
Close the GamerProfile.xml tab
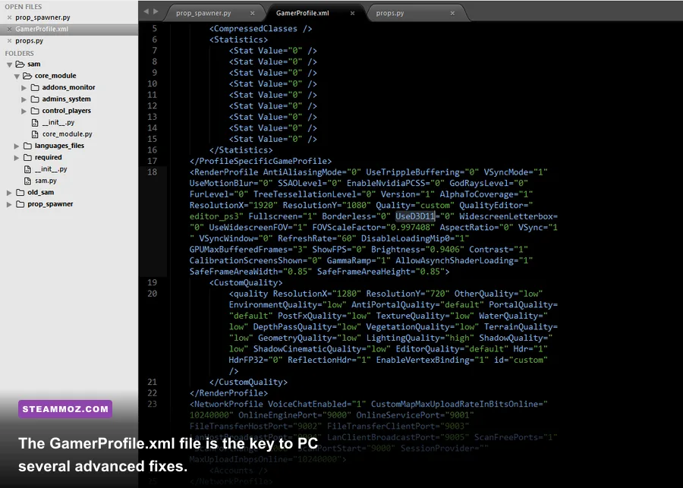tap(352, 13)
